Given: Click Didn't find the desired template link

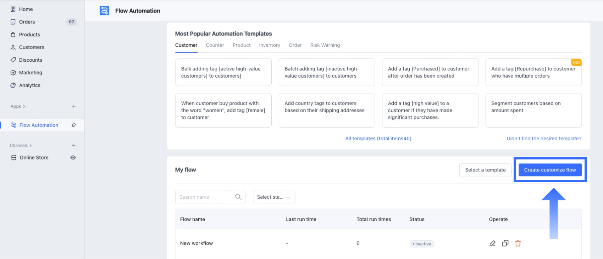Looking at the screenshot, I should (x=544, y=139).
